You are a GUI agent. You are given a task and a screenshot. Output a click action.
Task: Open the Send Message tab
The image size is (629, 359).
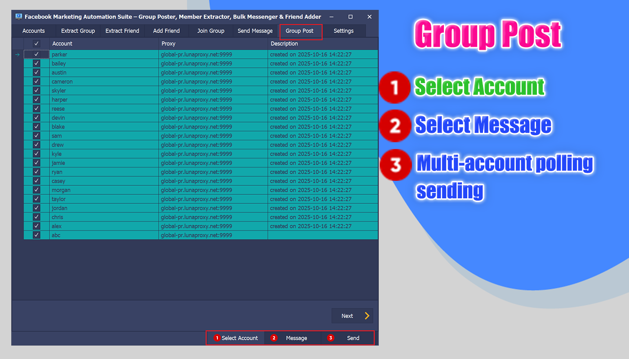(255, 31)
